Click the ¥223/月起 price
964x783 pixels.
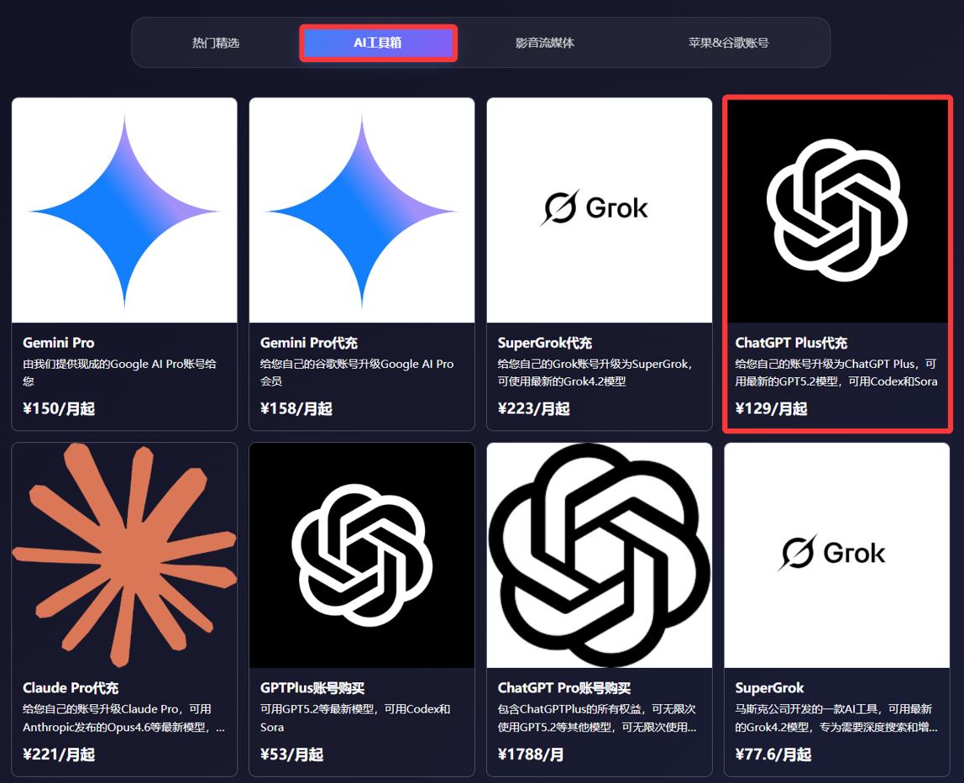pyautogui.click(x=534, y=408)
